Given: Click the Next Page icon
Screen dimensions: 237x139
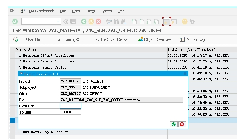Looking at the screenshot, I should (149, 21).
